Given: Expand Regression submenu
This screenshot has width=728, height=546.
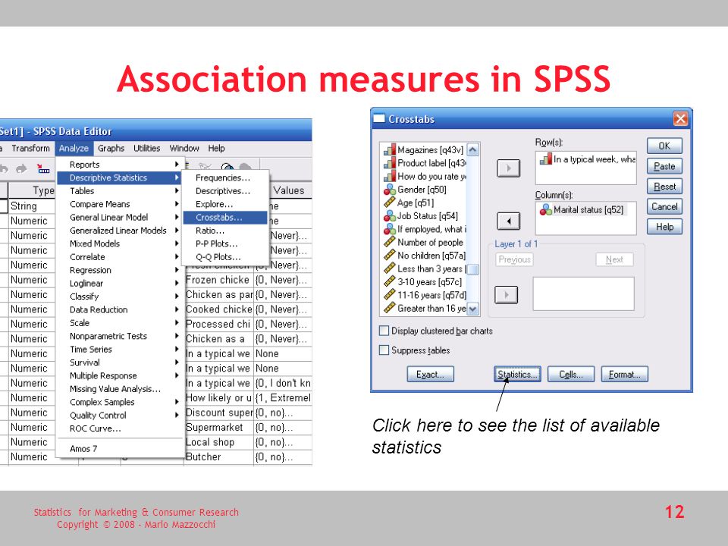Looking at the screenshot, I should [121, 270].
